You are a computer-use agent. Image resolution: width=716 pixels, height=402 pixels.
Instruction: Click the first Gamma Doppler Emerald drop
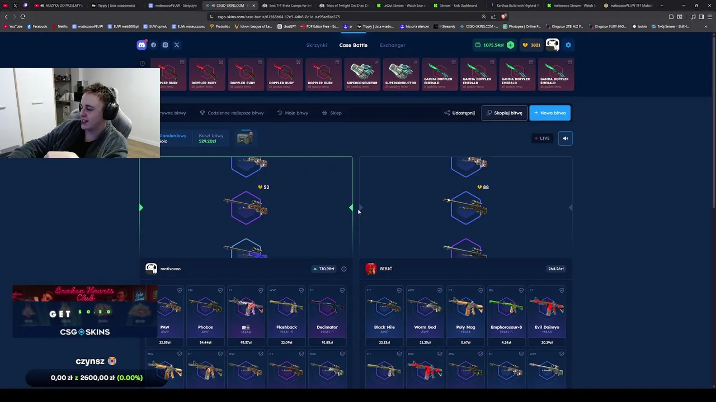(439, 75)
